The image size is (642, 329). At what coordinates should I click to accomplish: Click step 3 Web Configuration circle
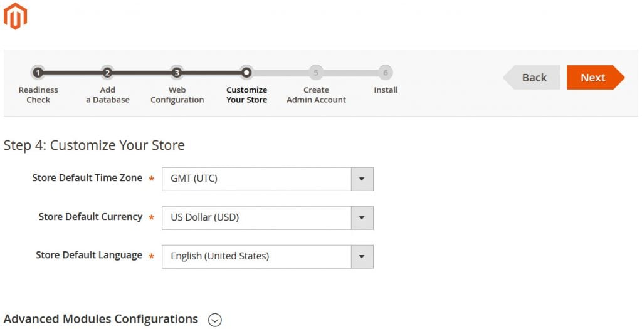(x=177, y=73)
